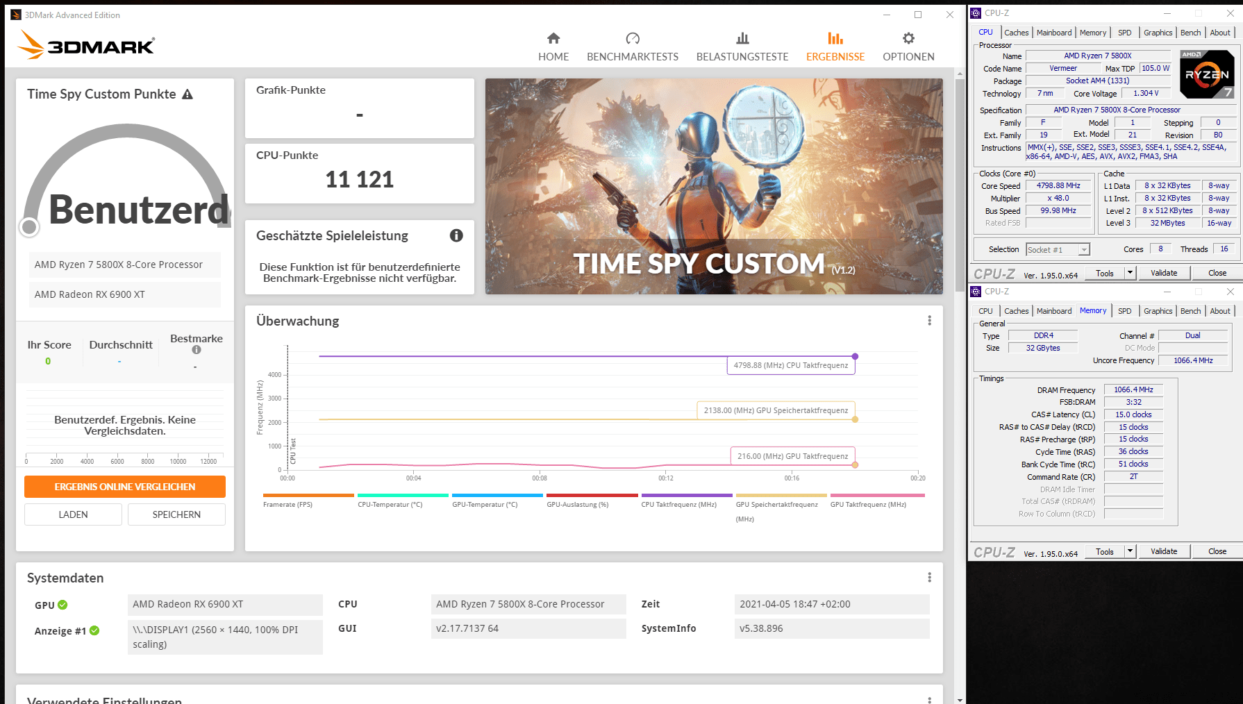Click the score gauge handle
The height and width of the screenshot is (704, 1243).
[x=29, y=226]
